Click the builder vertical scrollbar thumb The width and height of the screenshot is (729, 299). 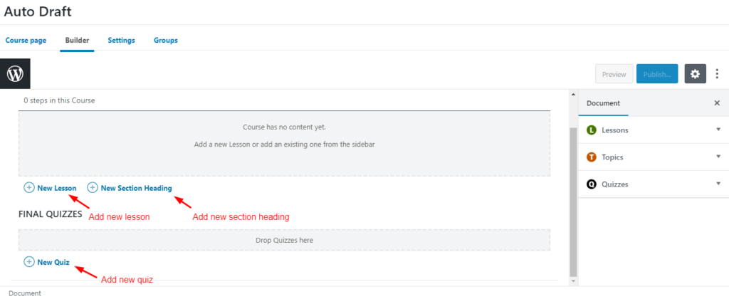(573, 202)
